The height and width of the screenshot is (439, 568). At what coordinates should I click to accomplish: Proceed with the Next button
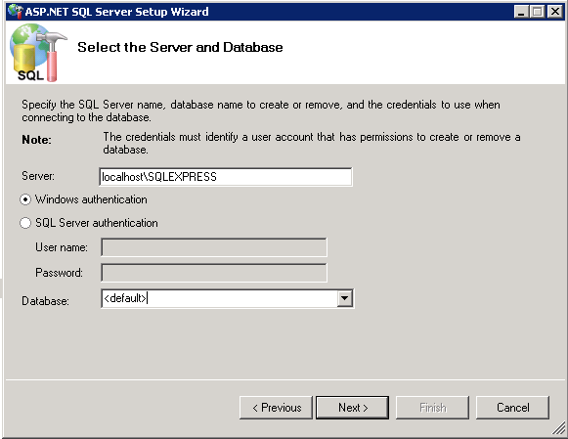pos(353,408)
